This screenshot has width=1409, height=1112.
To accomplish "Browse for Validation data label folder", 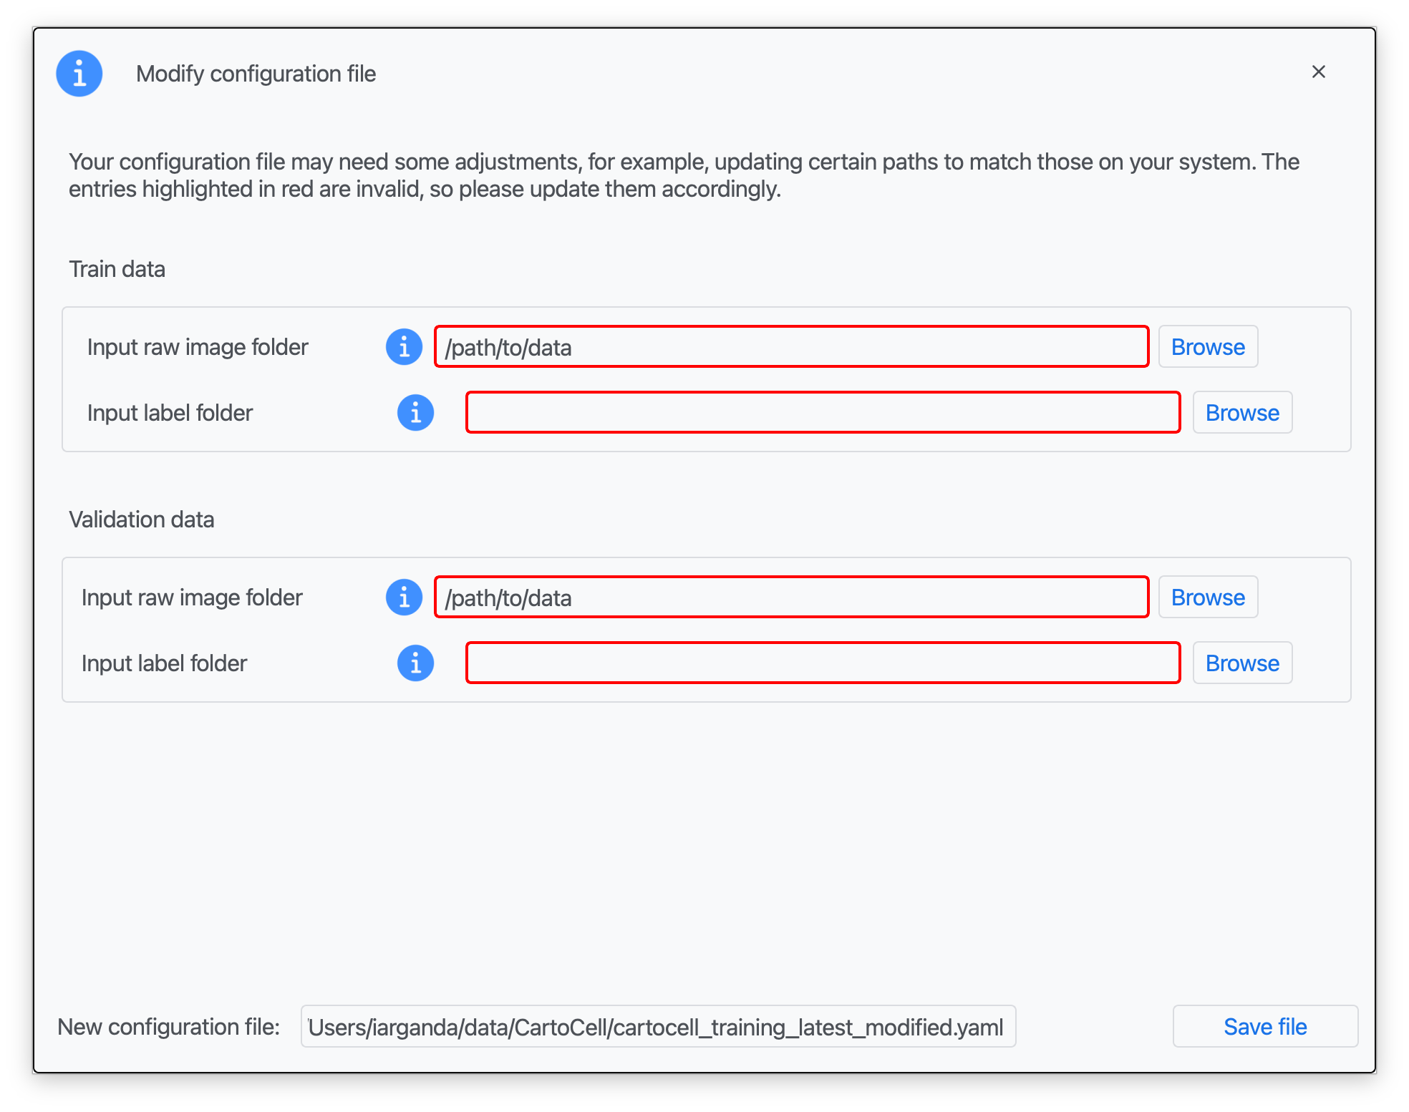I will coord(1242,663).
